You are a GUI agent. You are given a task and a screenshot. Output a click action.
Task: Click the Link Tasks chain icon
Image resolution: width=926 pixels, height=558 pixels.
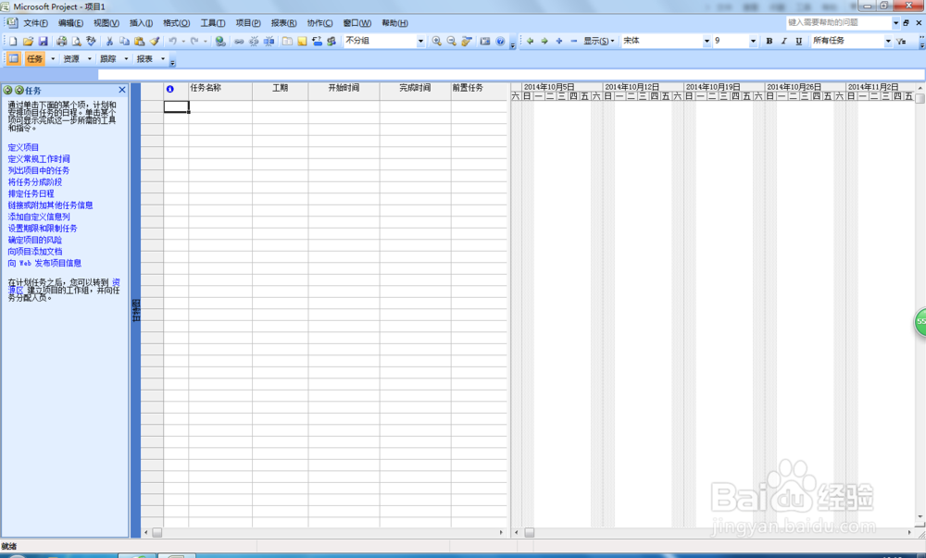click(239, 42)
